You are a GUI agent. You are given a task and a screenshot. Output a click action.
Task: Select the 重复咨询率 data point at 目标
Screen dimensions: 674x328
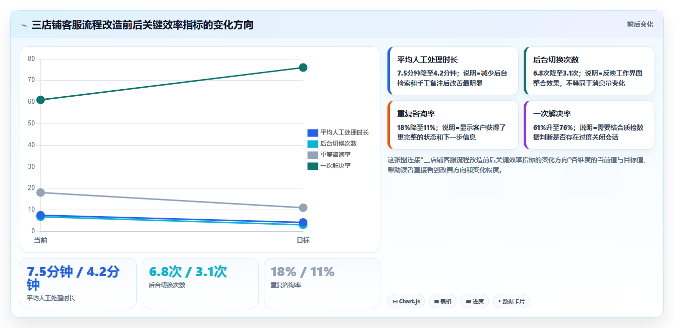point(303,208)
